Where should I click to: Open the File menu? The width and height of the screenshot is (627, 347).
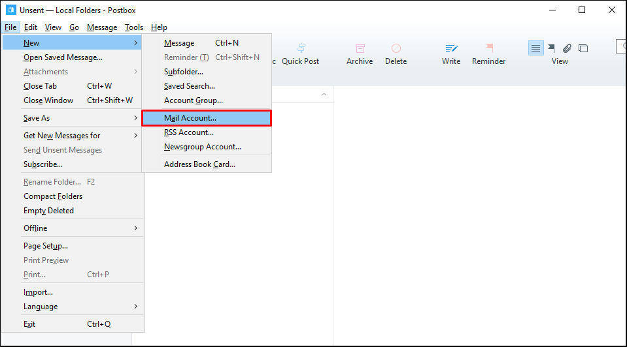[x=10, y=27]
